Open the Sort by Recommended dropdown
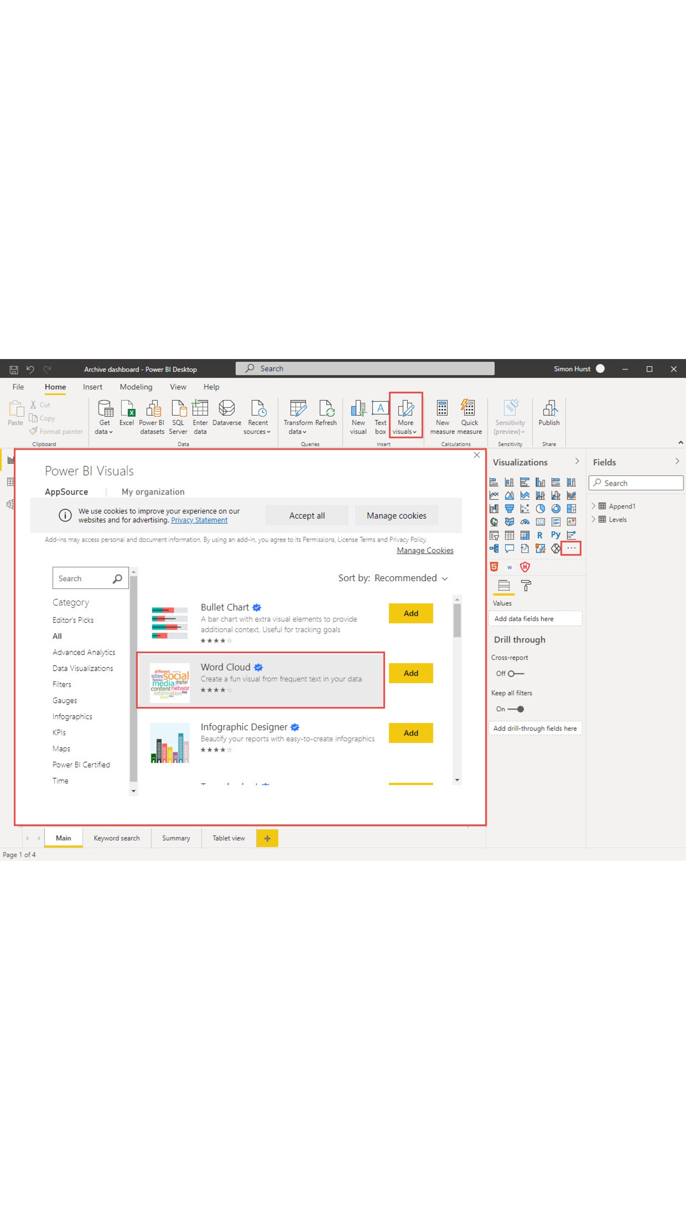Image resolution: width=686 pixels, height=1220 pixels. [410, 578]
